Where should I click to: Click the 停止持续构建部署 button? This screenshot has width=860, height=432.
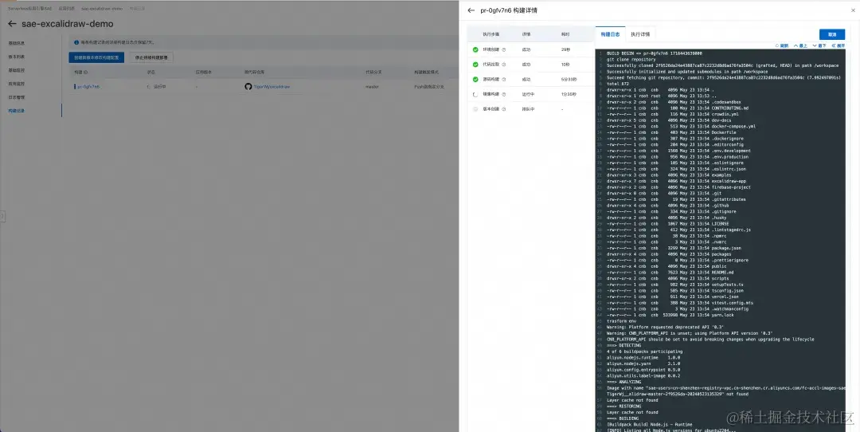151,57
